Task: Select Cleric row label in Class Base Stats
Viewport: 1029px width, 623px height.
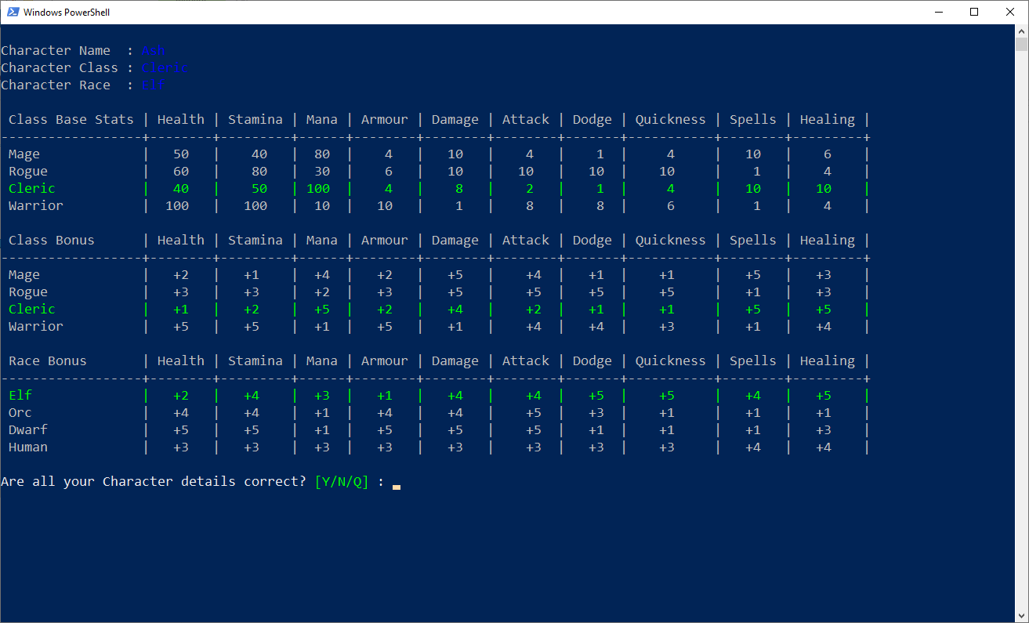Action: [x=32, y=189]
